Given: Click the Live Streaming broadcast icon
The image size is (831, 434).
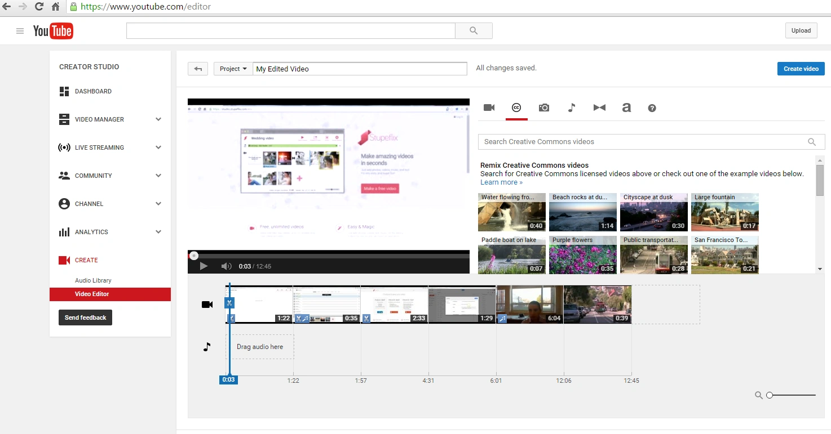Looking at the screenshot, I should [x=64, y=147].
